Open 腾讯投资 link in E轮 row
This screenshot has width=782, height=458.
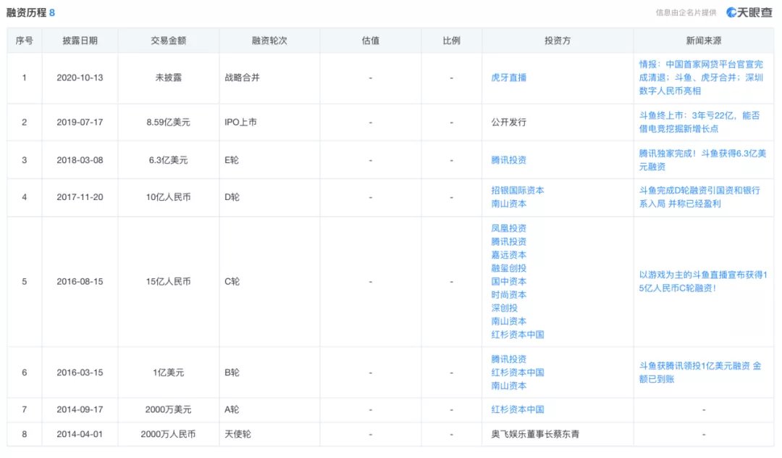(509, 160)
